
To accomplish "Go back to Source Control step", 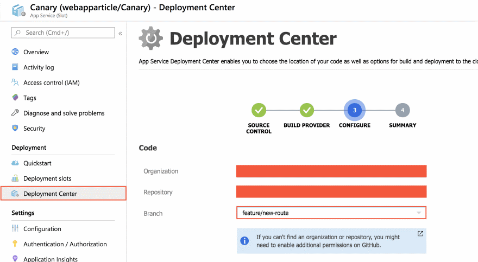I will click(259, 110).
